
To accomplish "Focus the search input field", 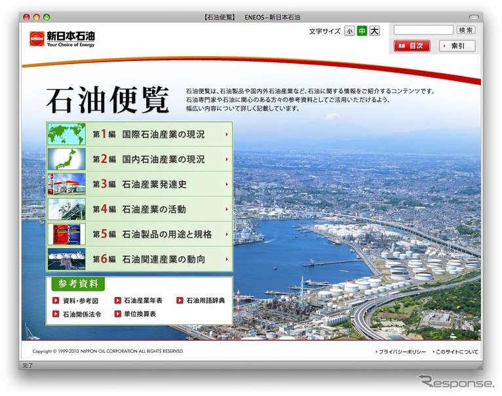I will (x=423, y=30).
